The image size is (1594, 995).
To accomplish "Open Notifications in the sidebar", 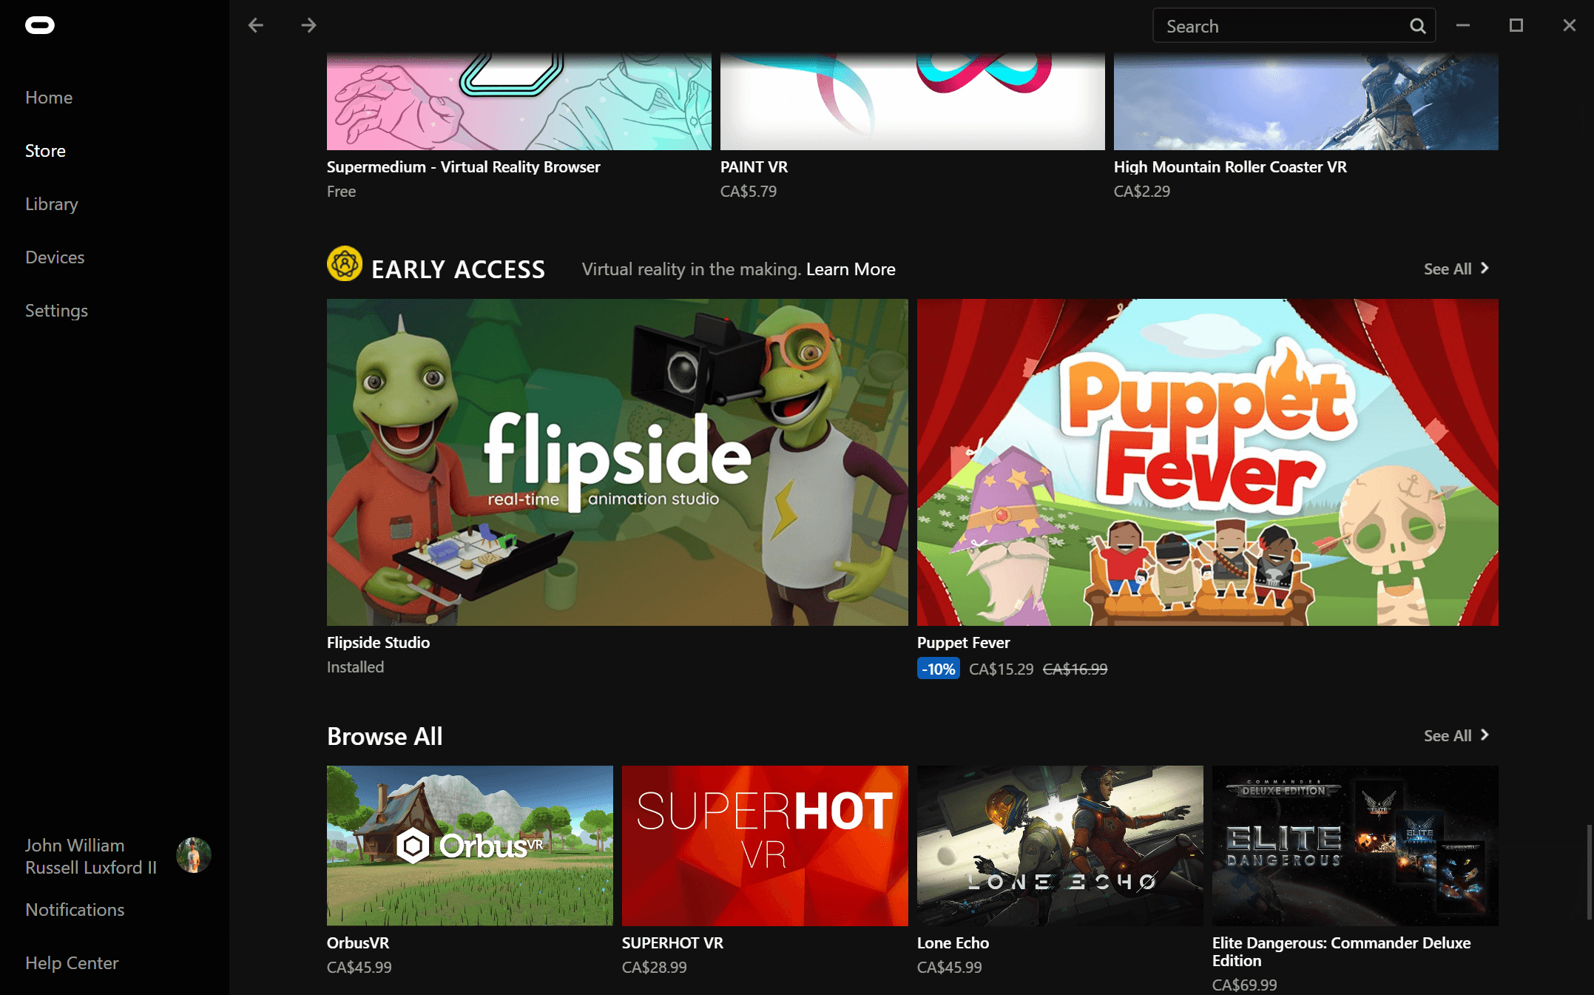I will click(x=75, y=910).
